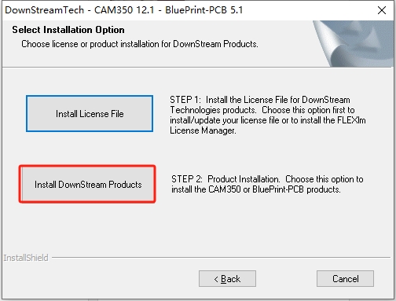Click the STEP 1 label text
Image resolution: width=396 pixels, height=301 pixels.
185,100
